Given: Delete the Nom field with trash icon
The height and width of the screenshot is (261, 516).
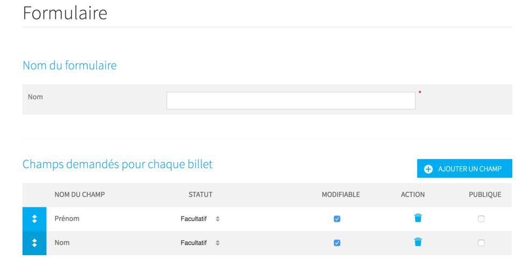Looking at the screenshot, I should tap(418, 242).
